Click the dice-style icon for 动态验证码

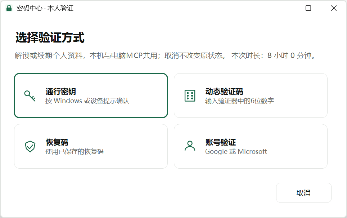[190, 96]
